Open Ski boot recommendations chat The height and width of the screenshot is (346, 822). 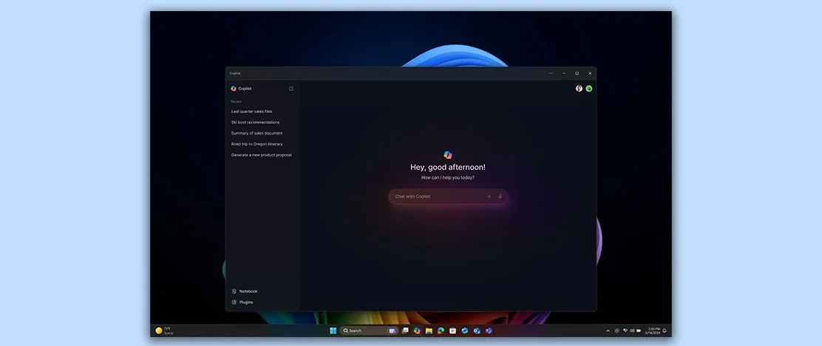tap(255, 122)
